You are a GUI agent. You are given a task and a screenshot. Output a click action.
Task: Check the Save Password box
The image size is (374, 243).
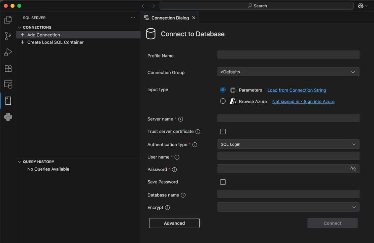(x=223, y=182)
